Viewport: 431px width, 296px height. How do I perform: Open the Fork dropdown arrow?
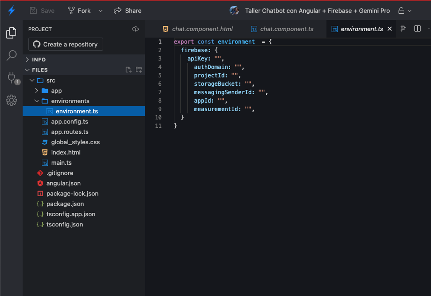coord(101,11)
